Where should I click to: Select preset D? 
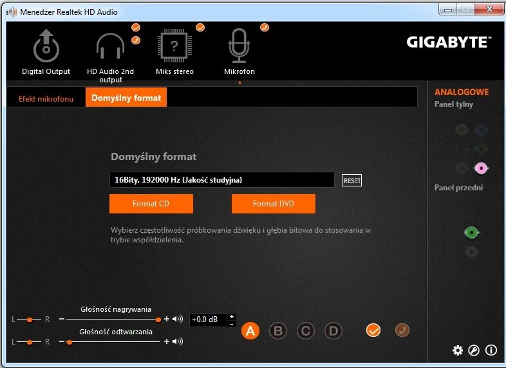pyautogui.click(x=333, y=331)
